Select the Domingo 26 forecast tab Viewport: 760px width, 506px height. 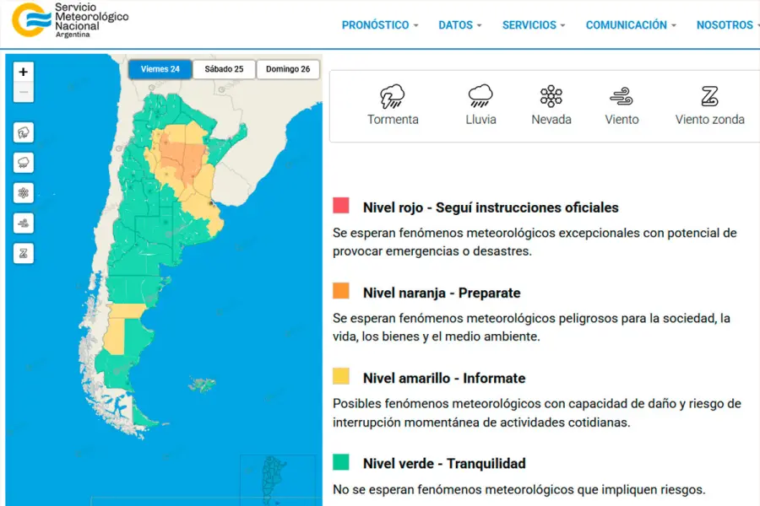tap(288, 69)
